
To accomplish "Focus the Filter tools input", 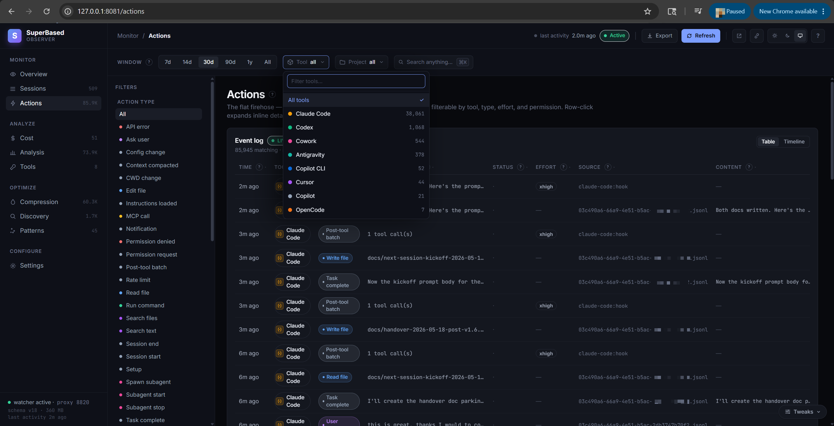I will pyautogui.click(x=356, y=81).
